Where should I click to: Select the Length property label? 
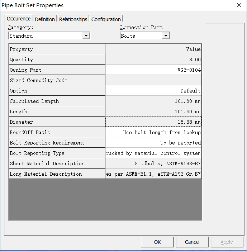[x=57, y=112]
